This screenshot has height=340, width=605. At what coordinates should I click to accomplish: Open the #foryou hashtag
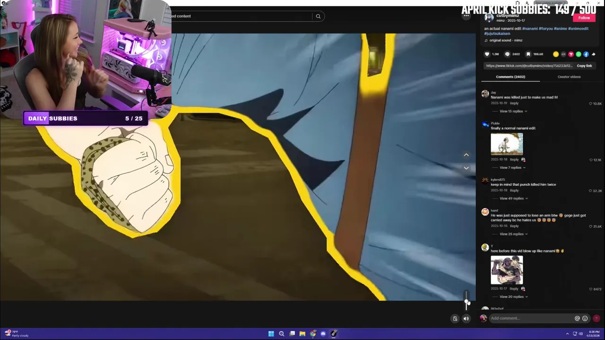(546, 29)
